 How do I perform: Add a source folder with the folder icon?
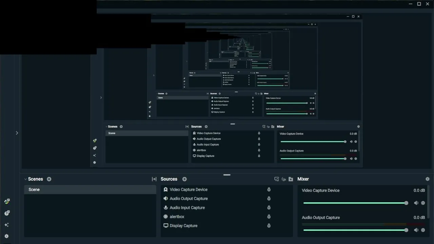[291, 179]
